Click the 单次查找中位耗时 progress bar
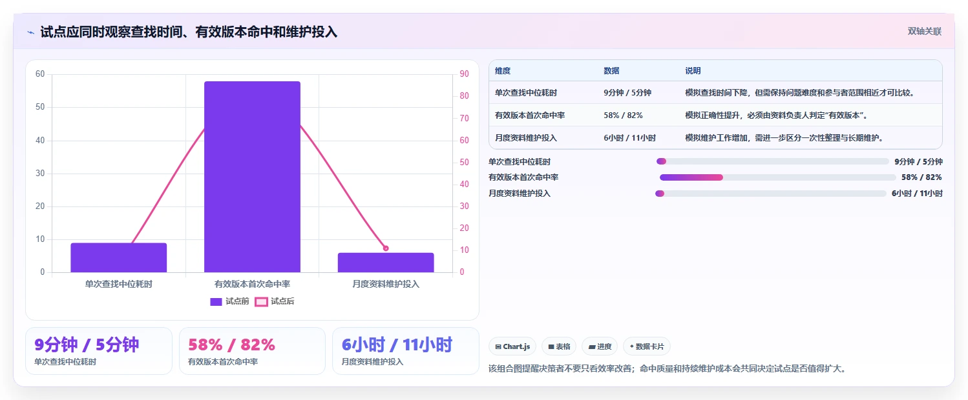 click(773, 161)
